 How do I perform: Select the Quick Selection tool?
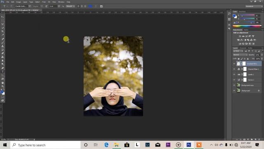pos(2,28)
